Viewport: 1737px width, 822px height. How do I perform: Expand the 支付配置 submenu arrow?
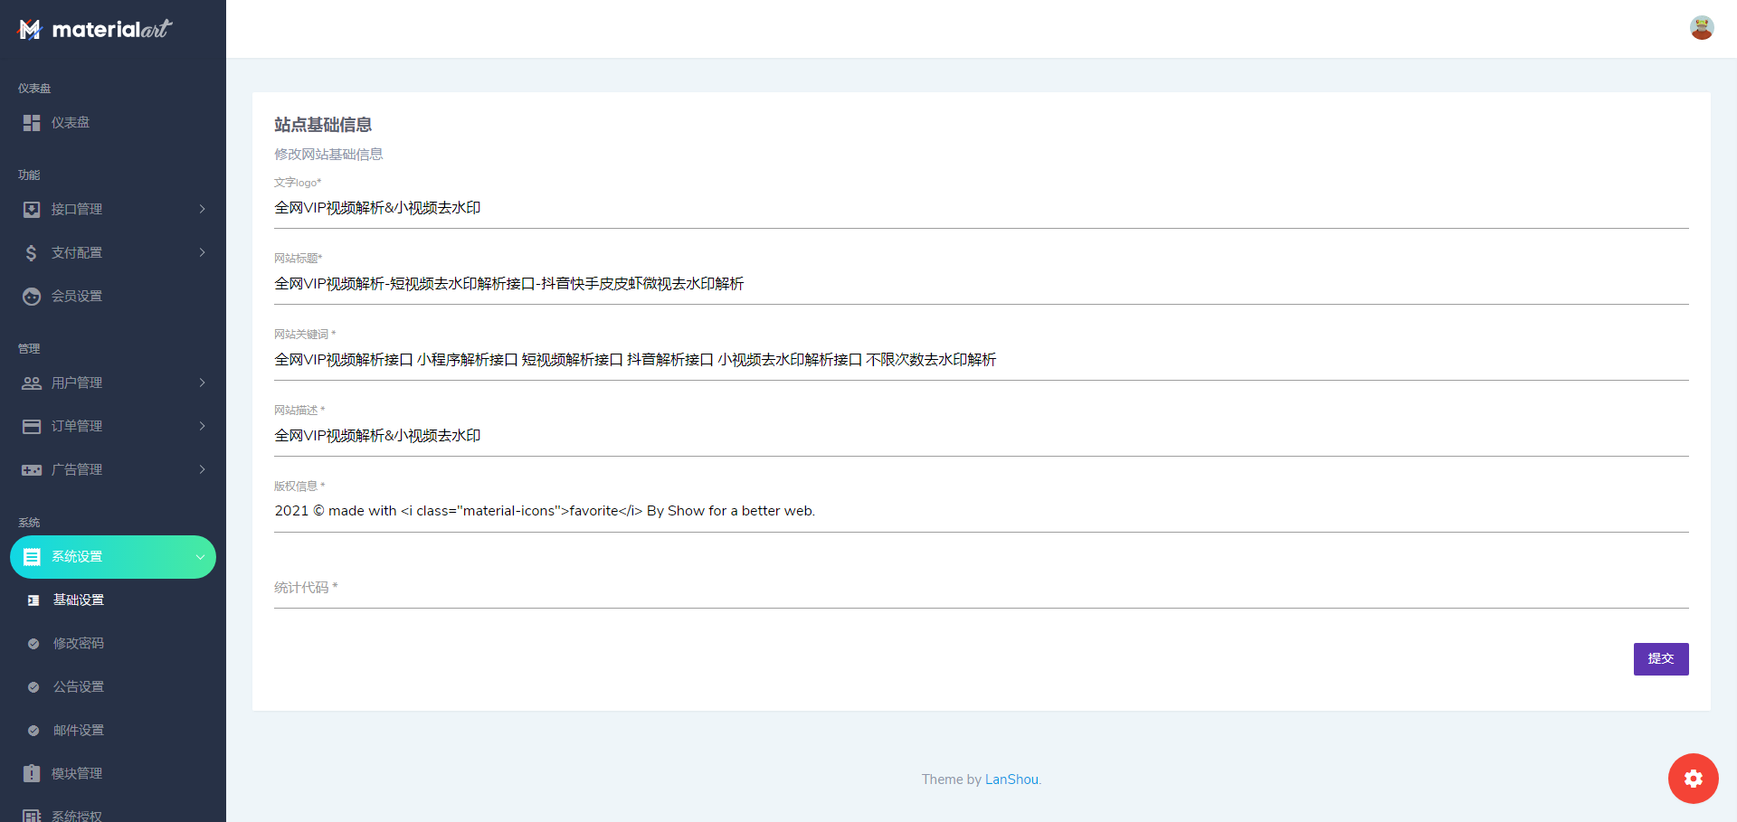(202, 253)
